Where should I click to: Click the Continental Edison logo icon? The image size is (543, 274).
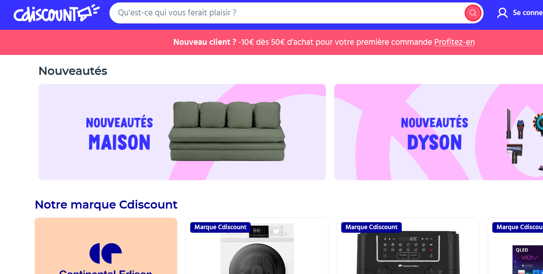(x=106, y=253)
